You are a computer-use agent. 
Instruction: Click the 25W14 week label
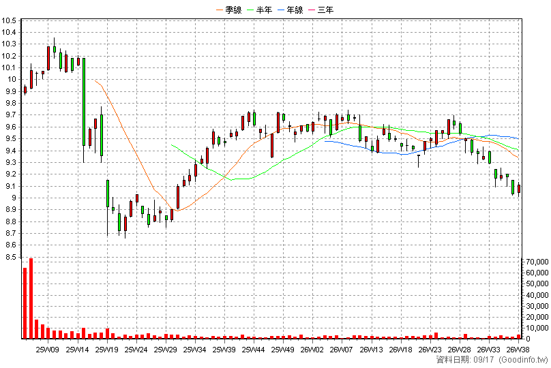pos(77,350)
